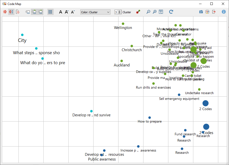The height and width of the screenshot is (165, 229).
Task: Click the 'What do yo .. ers to pre' label
Action: 43,63
